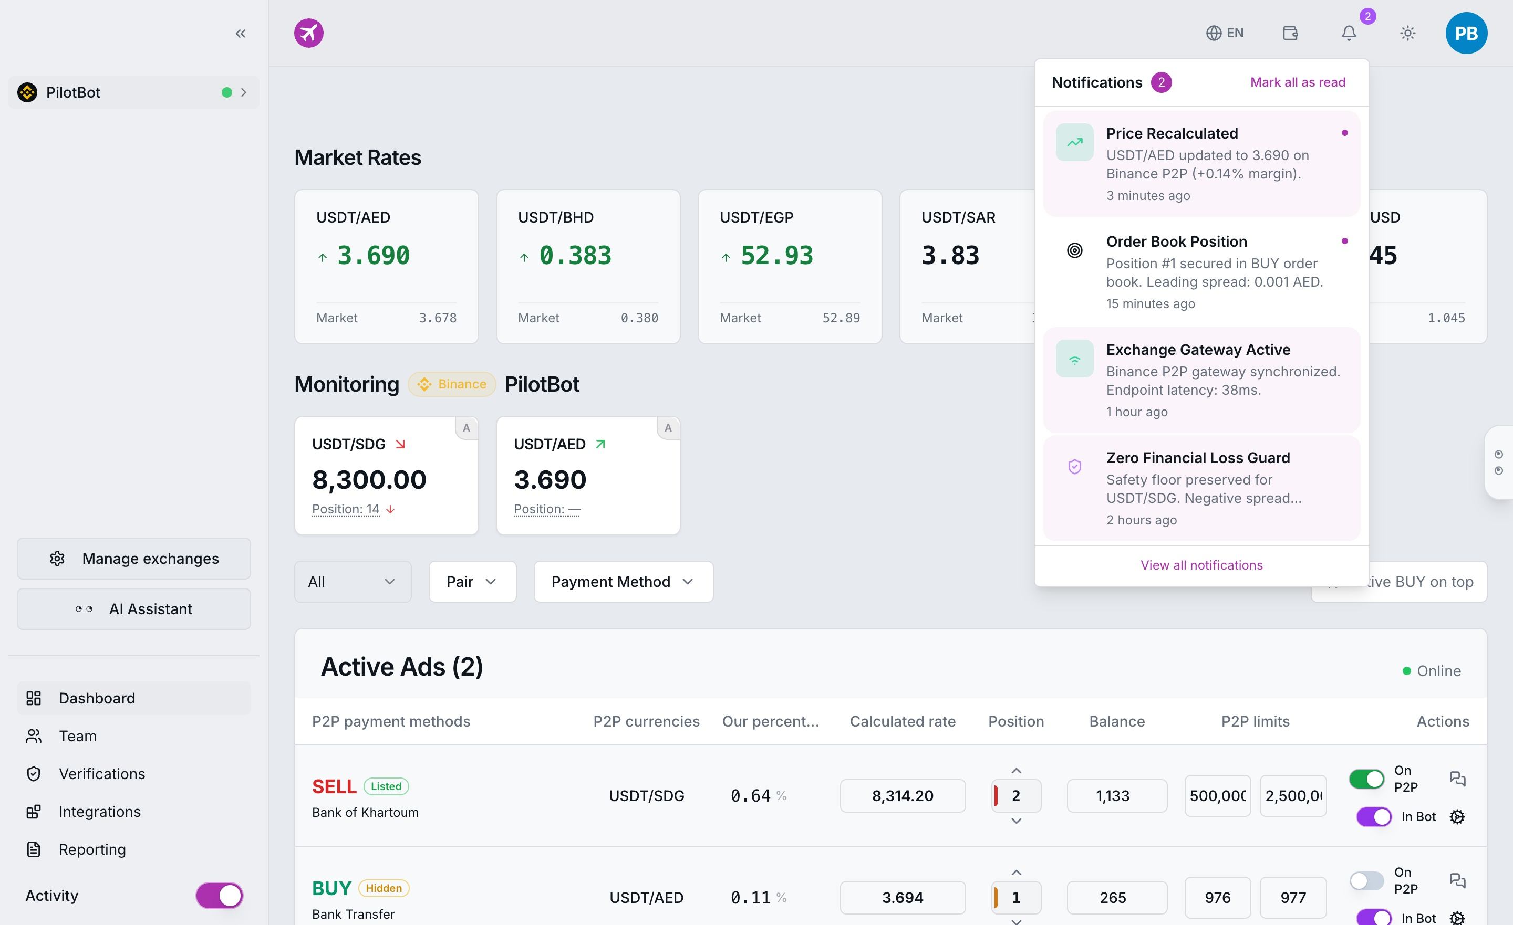
Task: Select the USDT/SDG monitoring card
Action: 386,476
